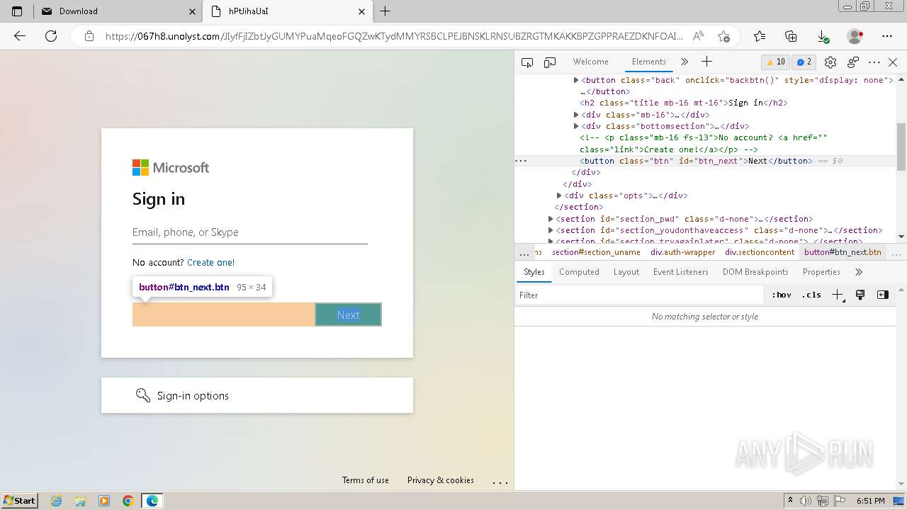Viewport: 907px width, 510px height.
Task: Open Sign-in options
Action: [257, 395]
